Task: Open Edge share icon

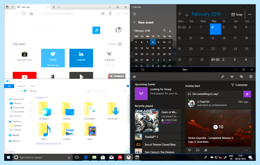Action: (118, 13)
